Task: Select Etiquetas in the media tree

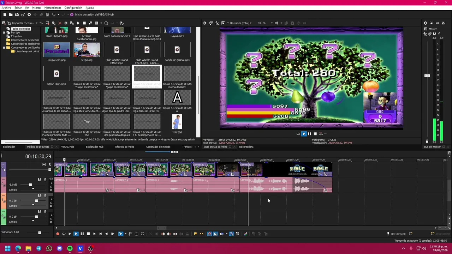Action: (x=16, y=36)
